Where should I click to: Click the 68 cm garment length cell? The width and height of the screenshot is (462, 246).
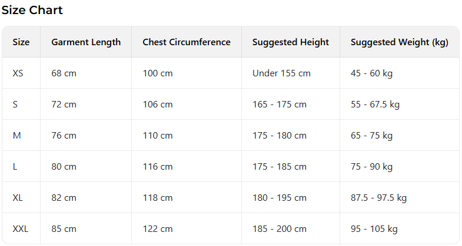point(64,73)
